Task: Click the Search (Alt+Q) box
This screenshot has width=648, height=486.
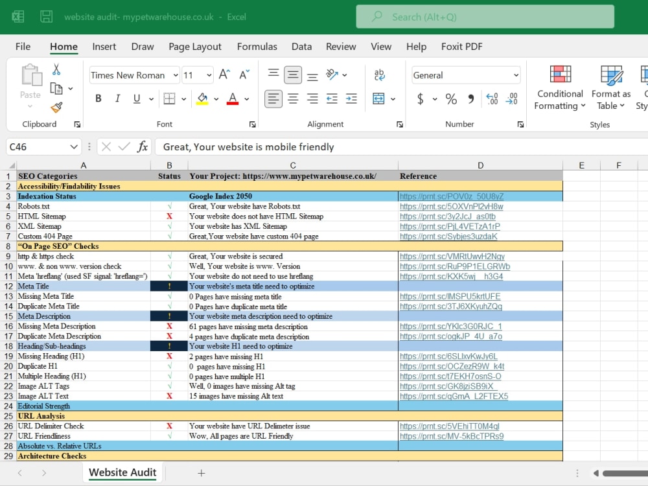Action: (x=485, y=17)
